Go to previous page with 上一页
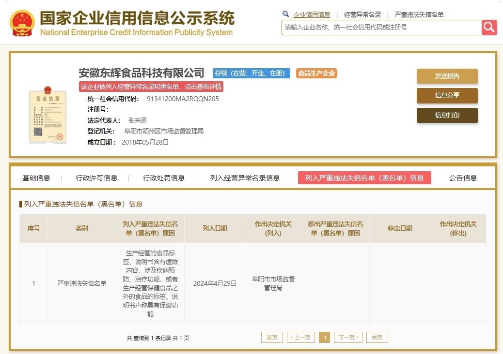Viewport: 503px width, 354px height. 301,338
